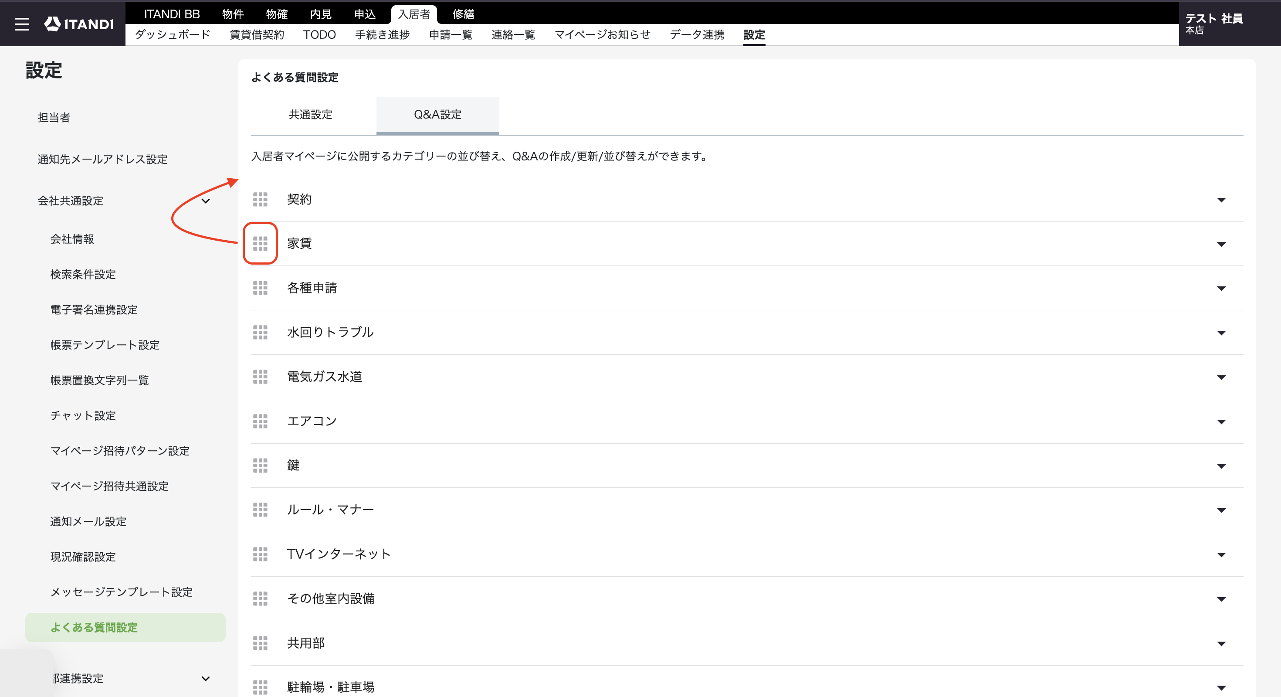This screenshot has width=1281, height=697.
Task: Open マイページ招待共通設定 in sidebar
Action: [109, 486]
